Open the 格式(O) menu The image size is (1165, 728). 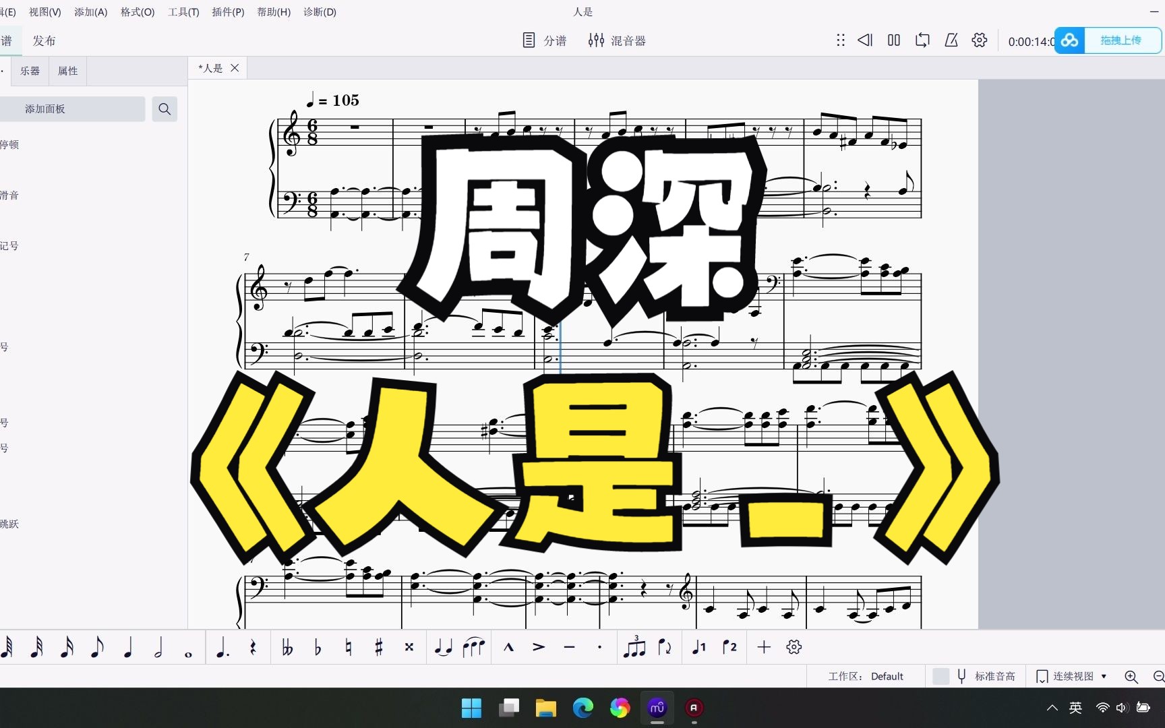138,12
